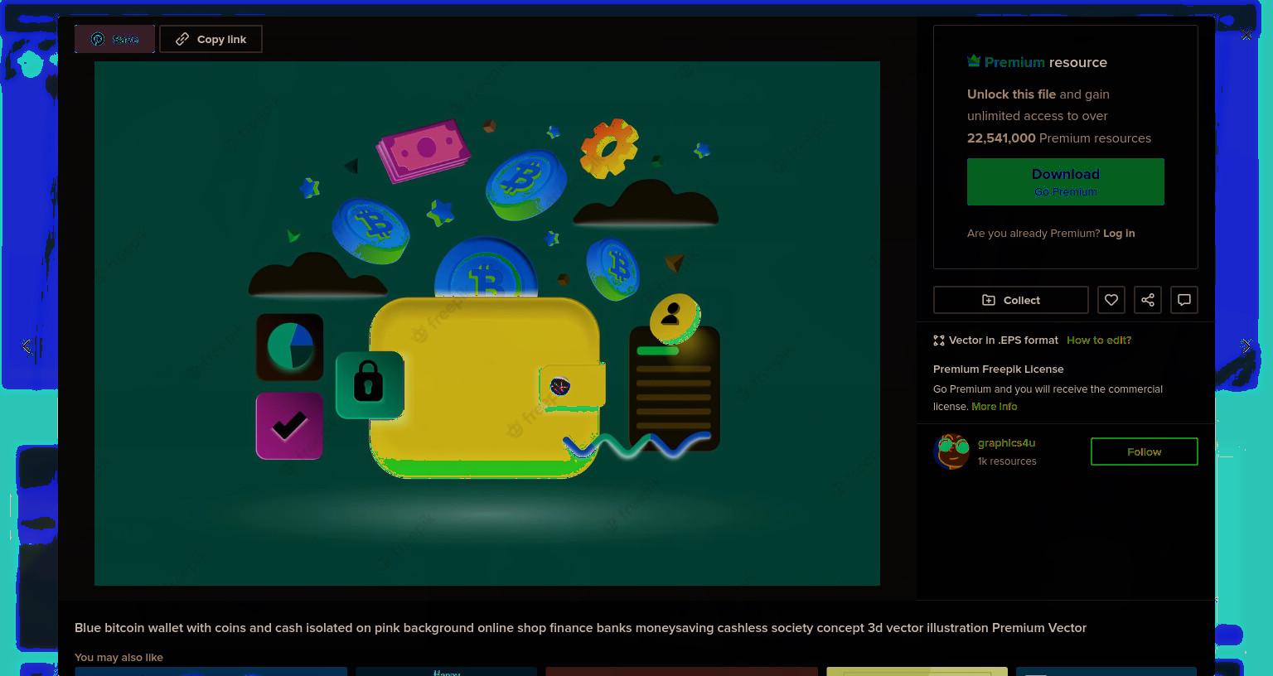Click the green Download Go Premium button

pos(1065,181)
